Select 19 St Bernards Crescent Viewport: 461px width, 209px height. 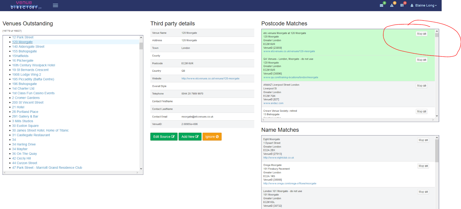(30, 70)
